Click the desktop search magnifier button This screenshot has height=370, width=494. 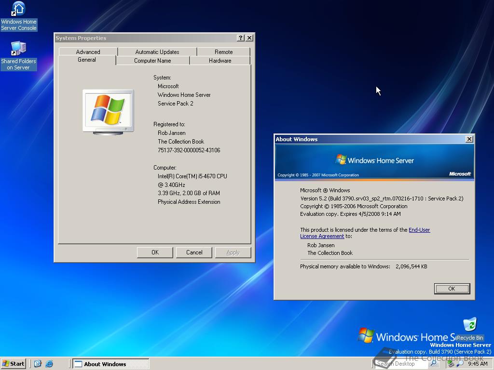click(x=434, y=364)
